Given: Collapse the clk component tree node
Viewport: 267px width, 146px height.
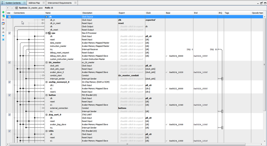Looking at the screenshot, I should pos(47,17).
